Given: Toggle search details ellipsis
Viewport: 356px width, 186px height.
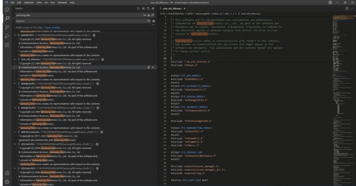Looking at the screenshot, I should [153, 25].
